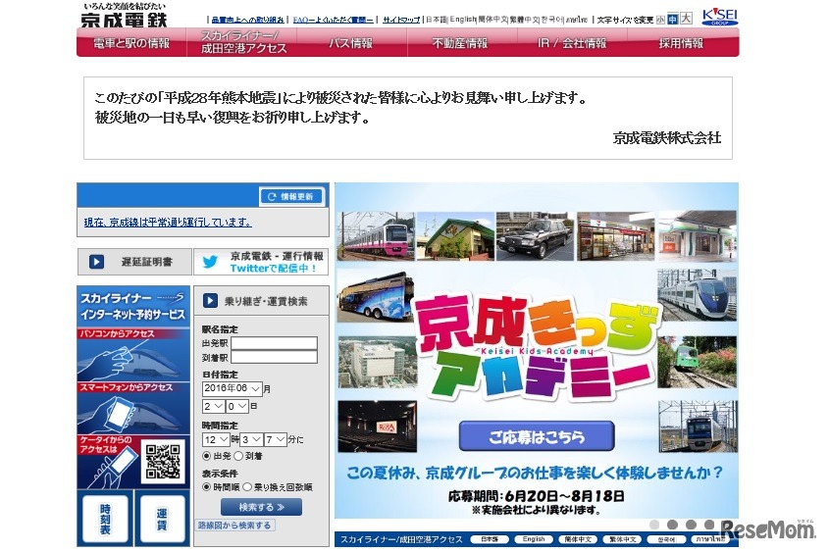Open パソコンからアクセス Skyliner banner
Viewport: 829px width, 552px height.
click(x=133, y=355)
